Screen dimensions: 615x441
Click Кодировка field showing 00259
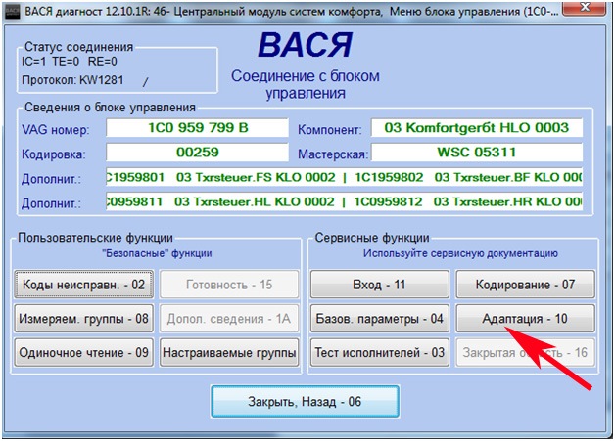pyautogui.click(x=197, y=152)
